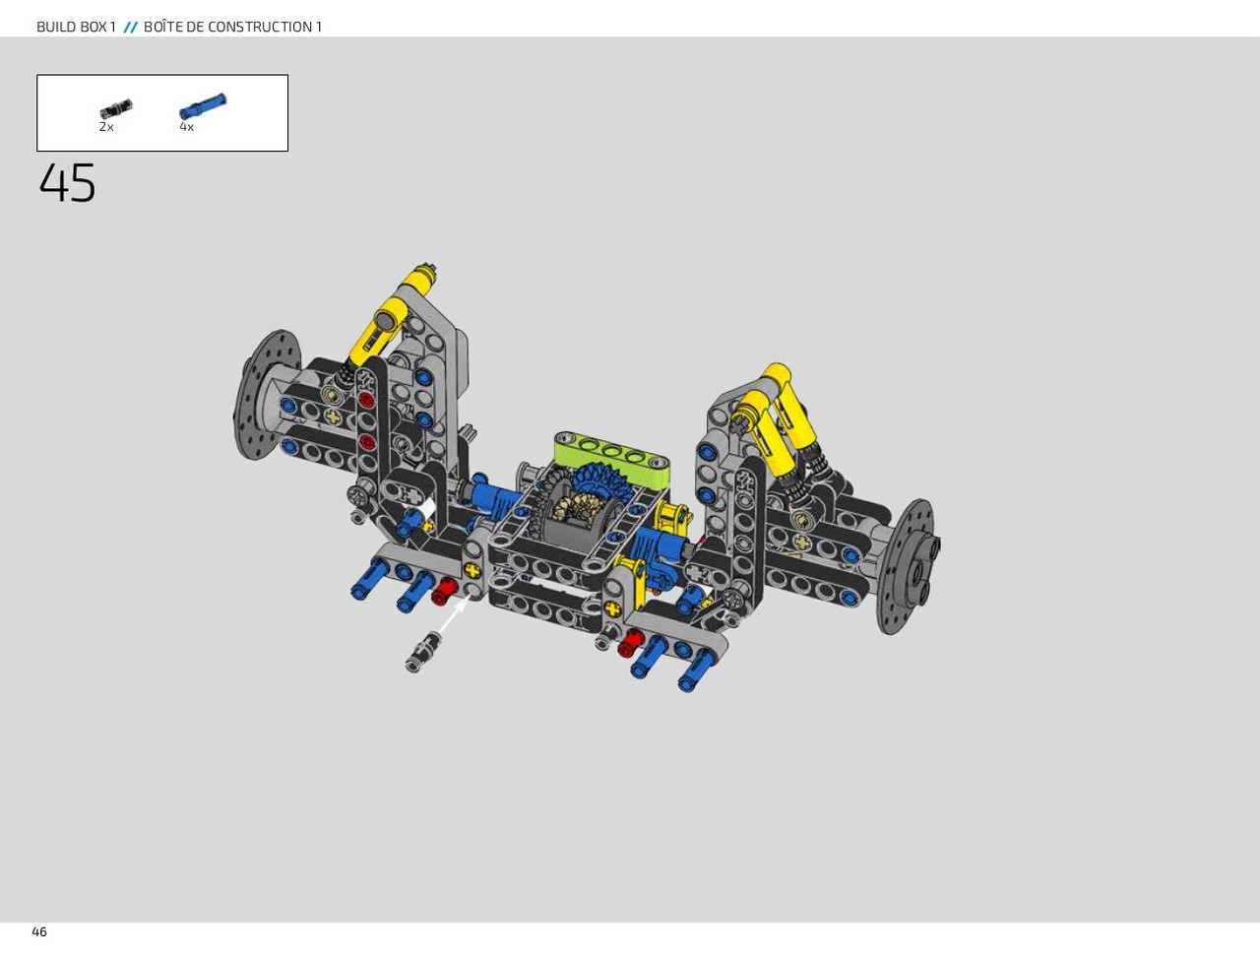Click the black connector pin in parts box
1260x959 pixels.
click(x=115, y=108)
